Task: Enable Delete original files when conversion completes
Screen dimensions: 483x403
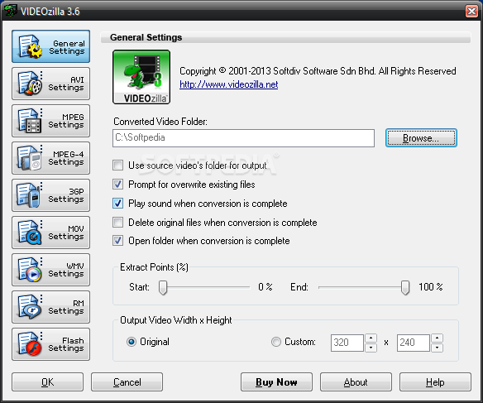Action: (x=117, y=222)
